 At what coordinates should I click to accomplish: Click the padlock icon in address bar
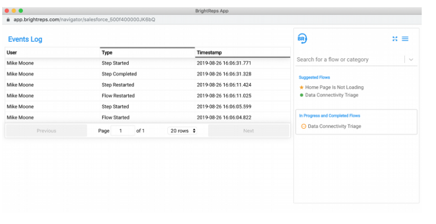point(8,20)
